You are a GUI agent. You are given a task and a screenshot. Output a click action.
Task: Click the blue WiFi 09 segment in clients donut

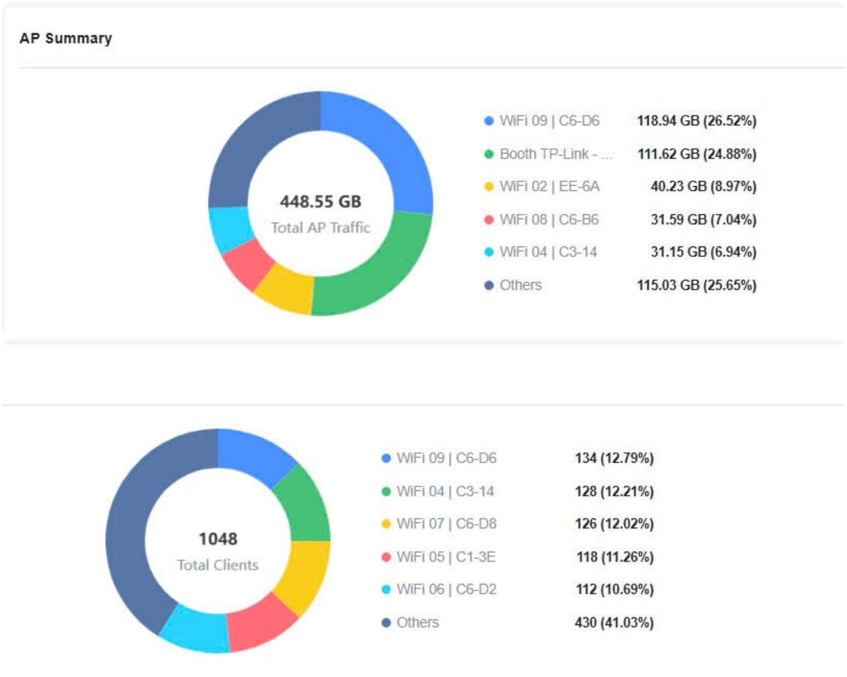point(254,456)
